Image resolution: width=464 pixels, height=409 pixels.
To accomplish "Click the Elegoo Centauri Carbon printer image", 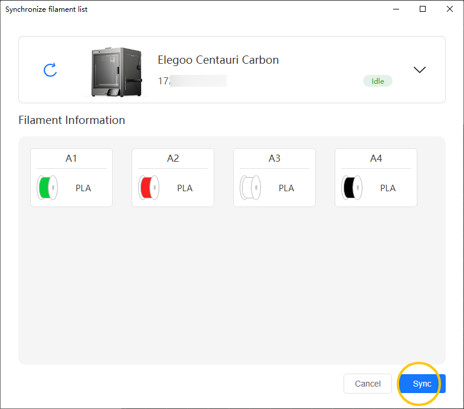I will point(117,72).
